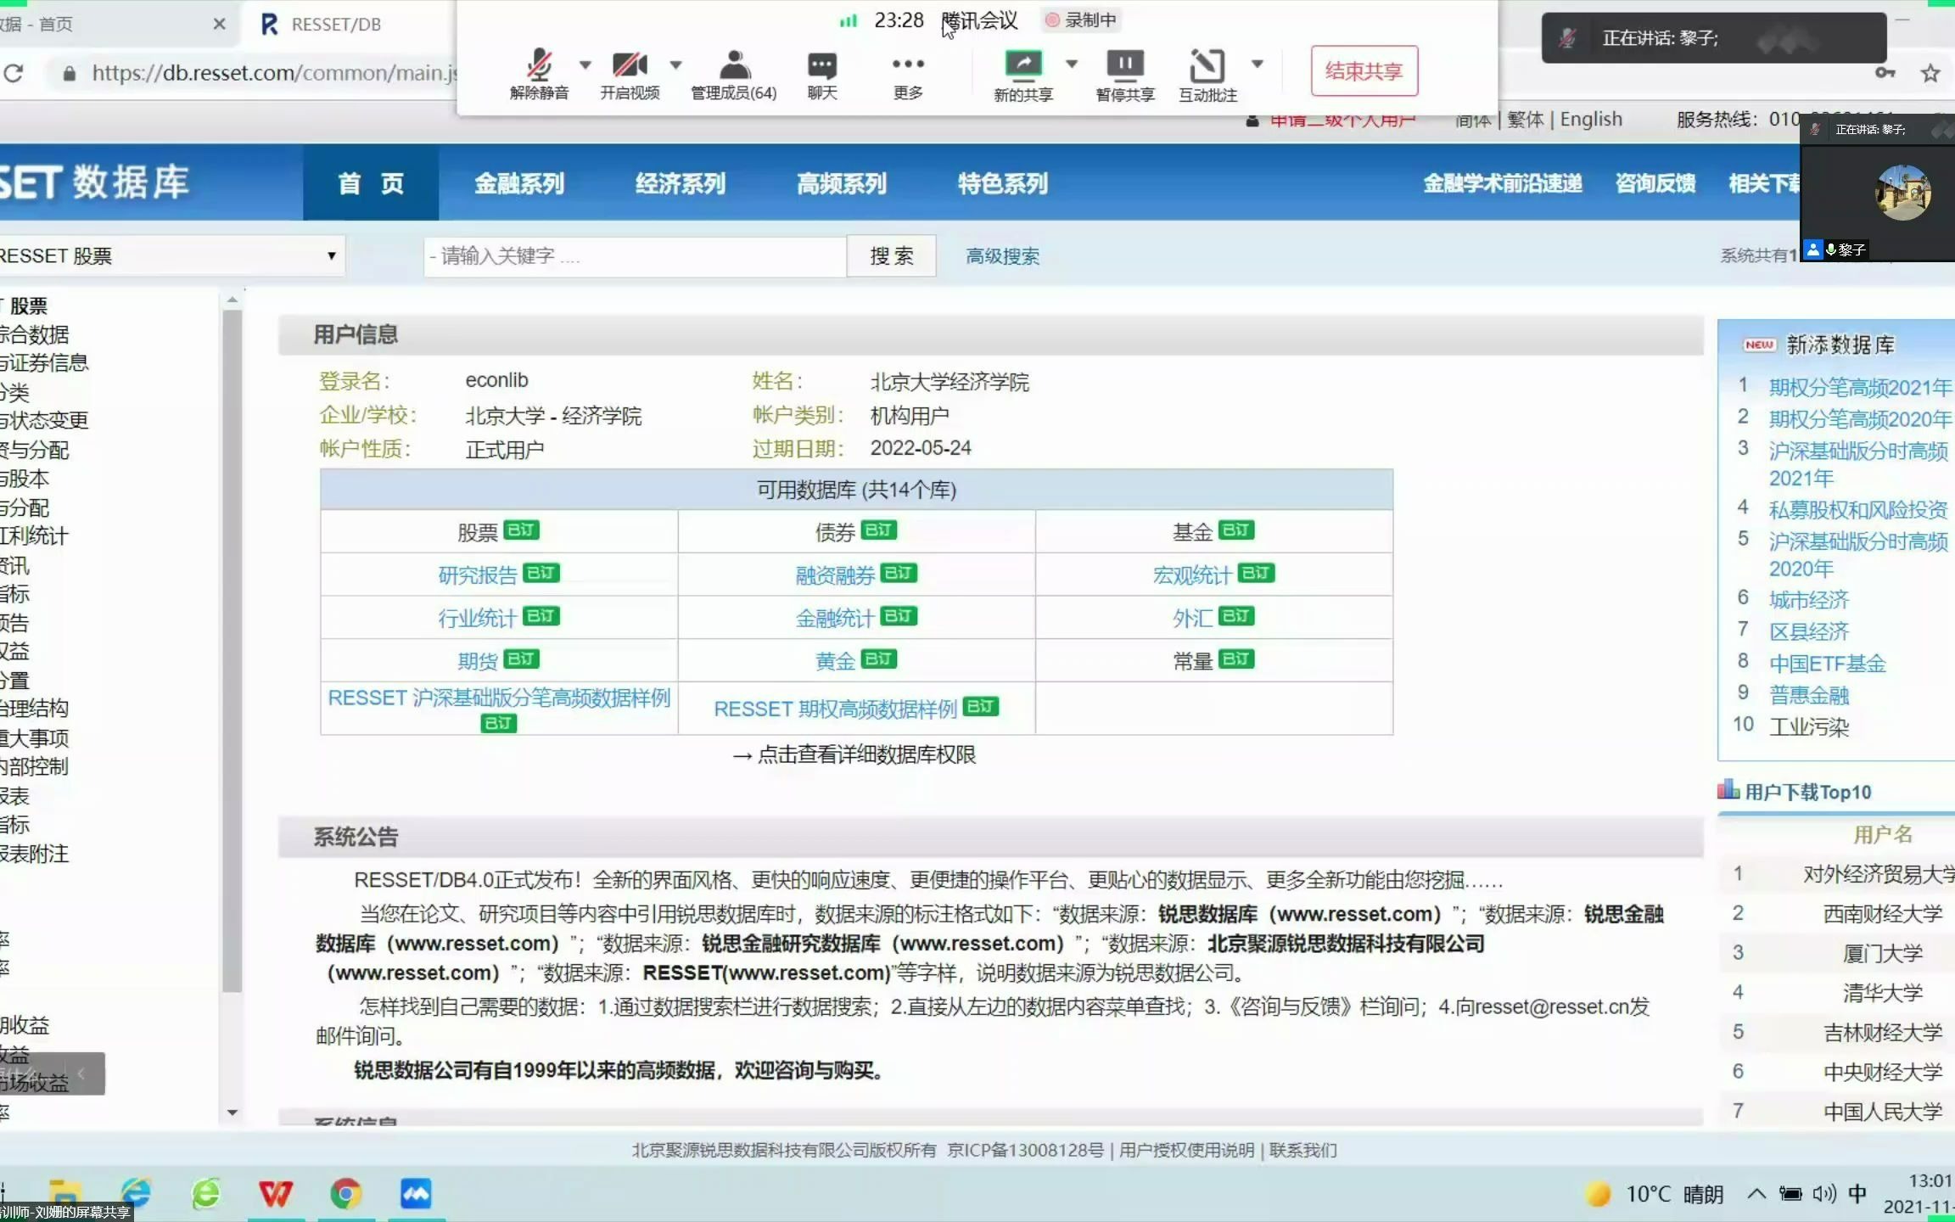1955x1222 pixels.
Task: Expand new share options dropdown arrow
Action: (x=1072, y=64)
